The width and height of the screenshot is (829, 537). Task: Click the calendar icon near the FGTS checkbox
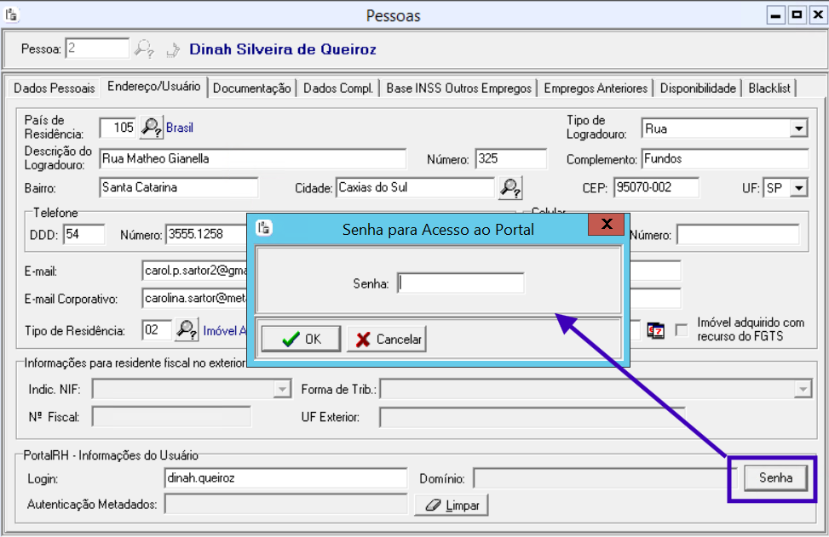[x=655, y=330]
